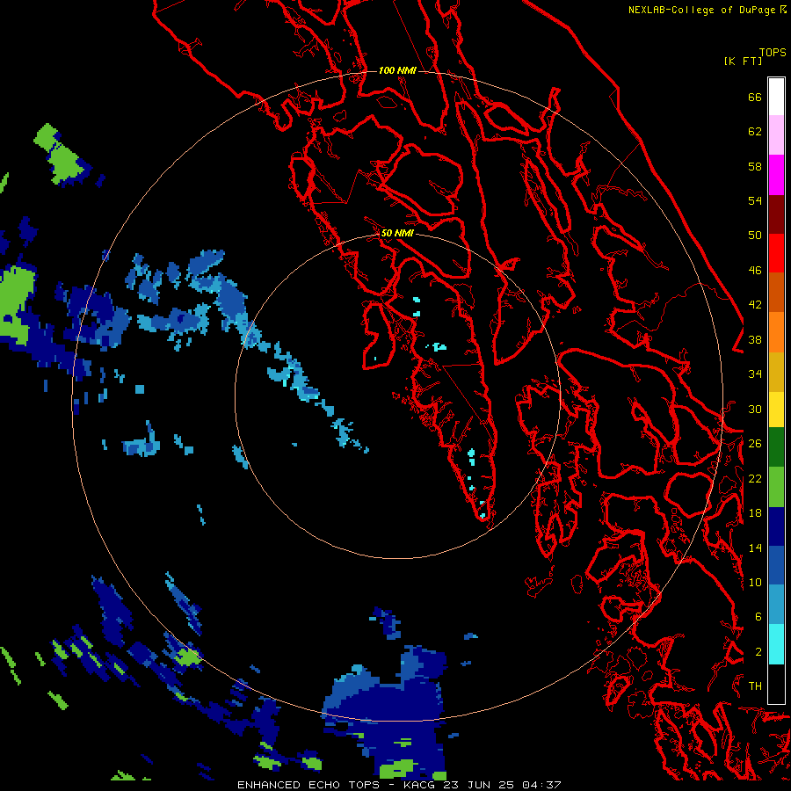Screen dimensions: 791x791
Task: Click the ENHANCED ECHO TOPS caption
Action: click(x=308, y=785)
